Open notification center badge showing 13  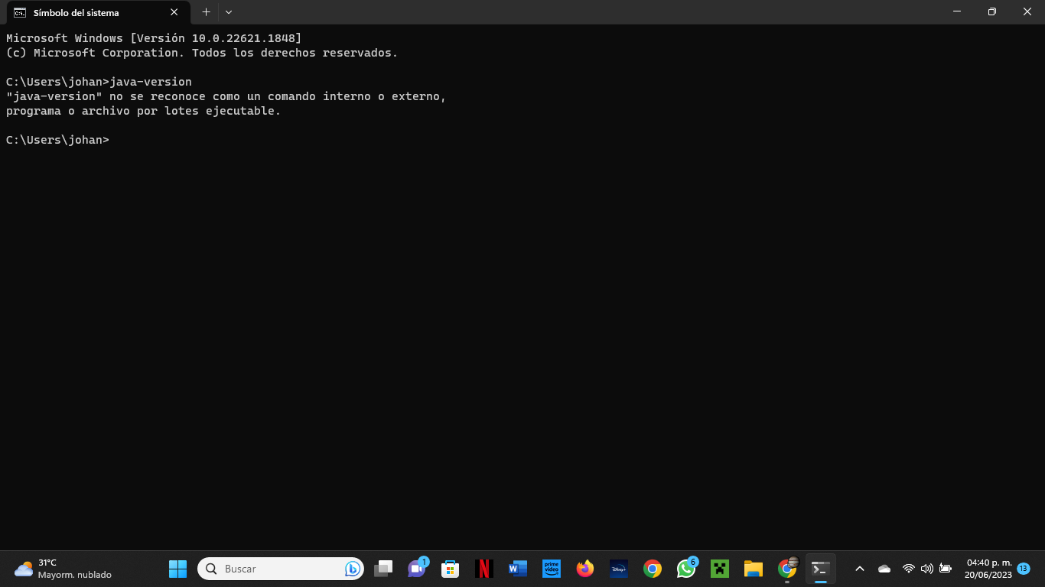coord(1024,569)
